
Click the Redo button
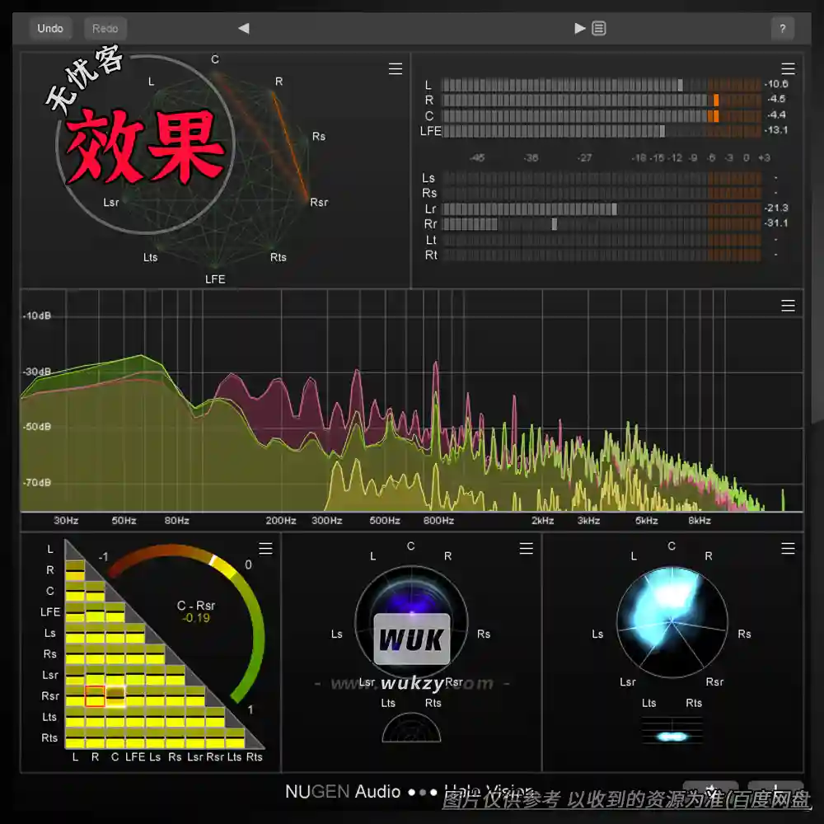pos(105,27)
